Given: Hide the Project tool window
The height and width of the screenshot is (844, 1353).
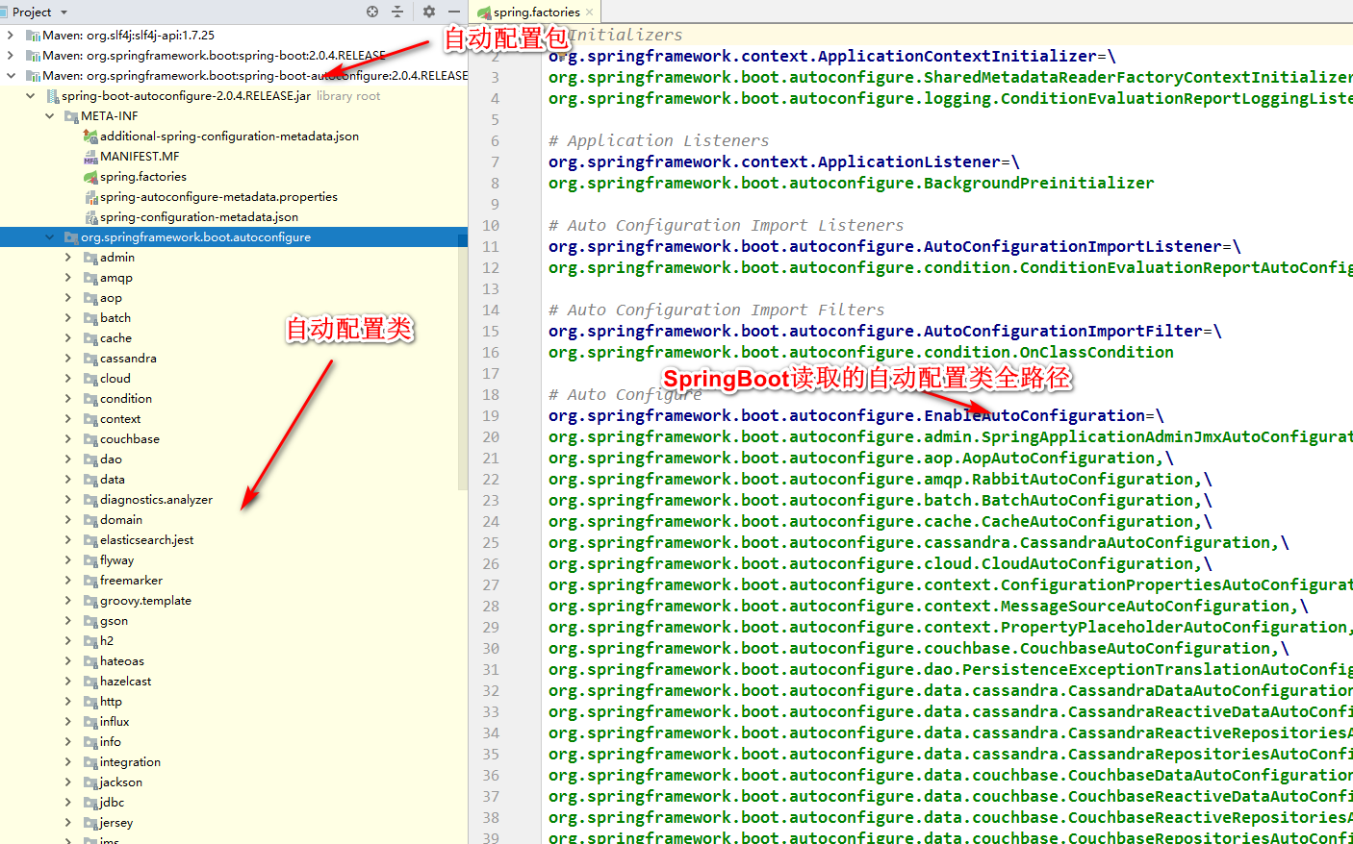Looking at the screenshot, I should pyautogui.click(x=454, y=12).
